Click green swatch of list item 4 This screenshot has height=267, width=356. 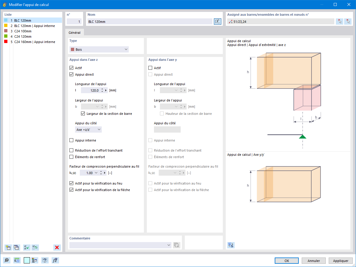tap(6, 36)
